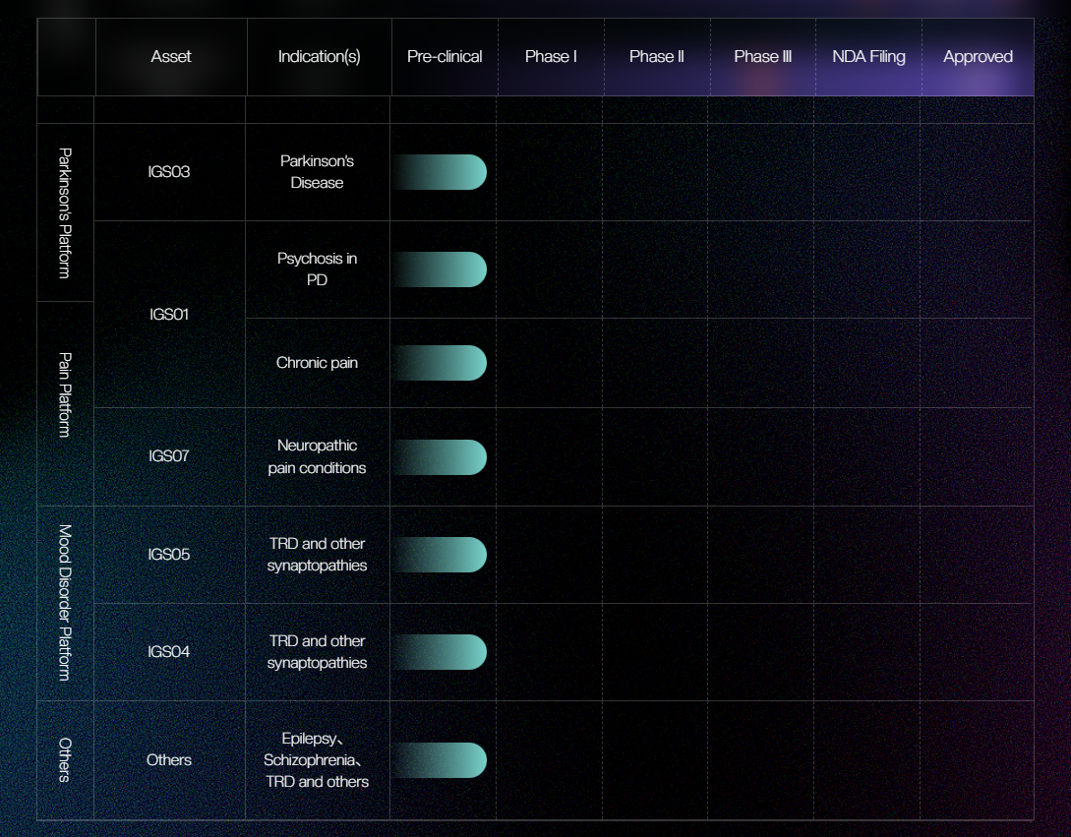Screen dimensions: 1071x837
Task: Click the IGS05 asset name
Action: coord(169,555)
